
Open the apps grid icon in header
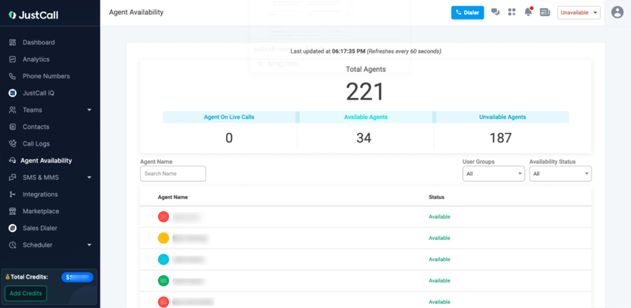(511, 12)
